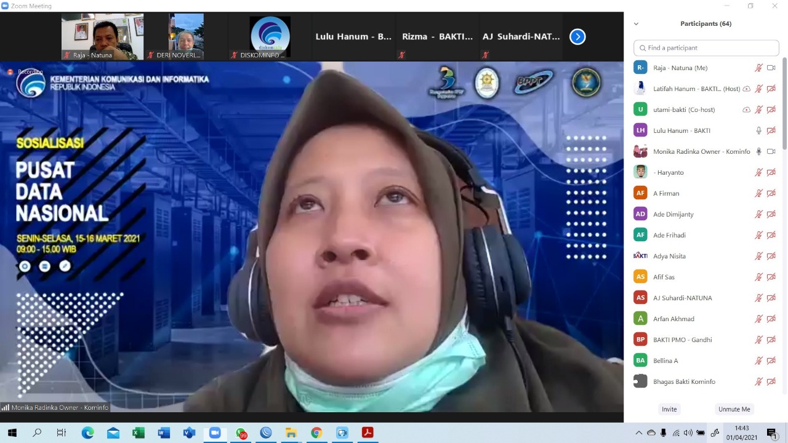
Task: Open Adobe Acrobat from the taskbar
Action: (368, 433)
